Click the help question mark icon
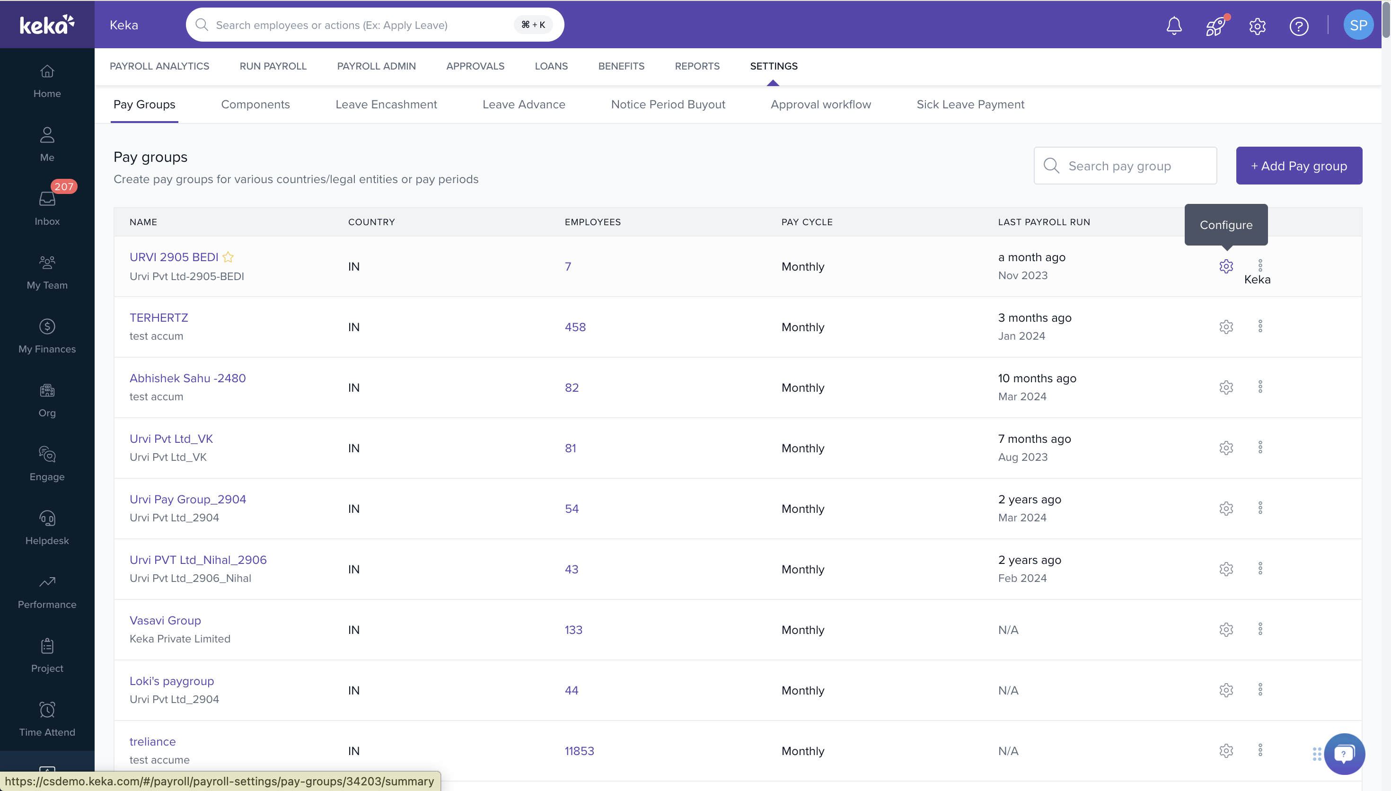The image size is (1391, 791). tap(1299, 26)
